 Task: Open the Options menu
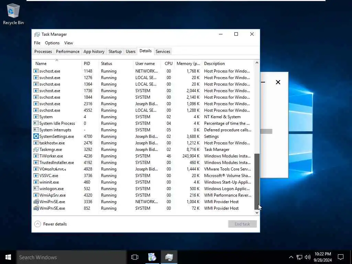coord(52,43)
